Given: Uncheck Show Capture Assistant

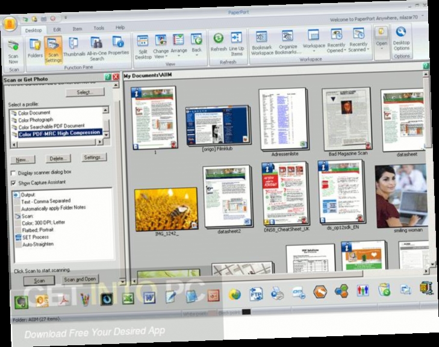Looking at the screenshot, I should 13,183.
